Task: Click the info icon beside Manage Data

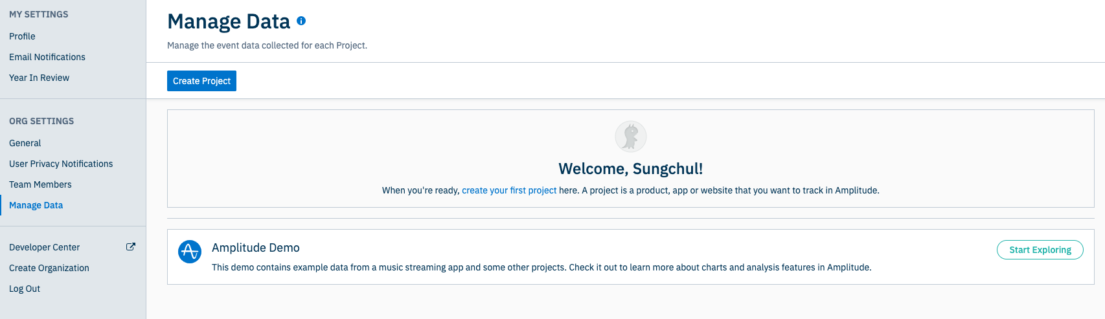Action: (x=301, y=21)
